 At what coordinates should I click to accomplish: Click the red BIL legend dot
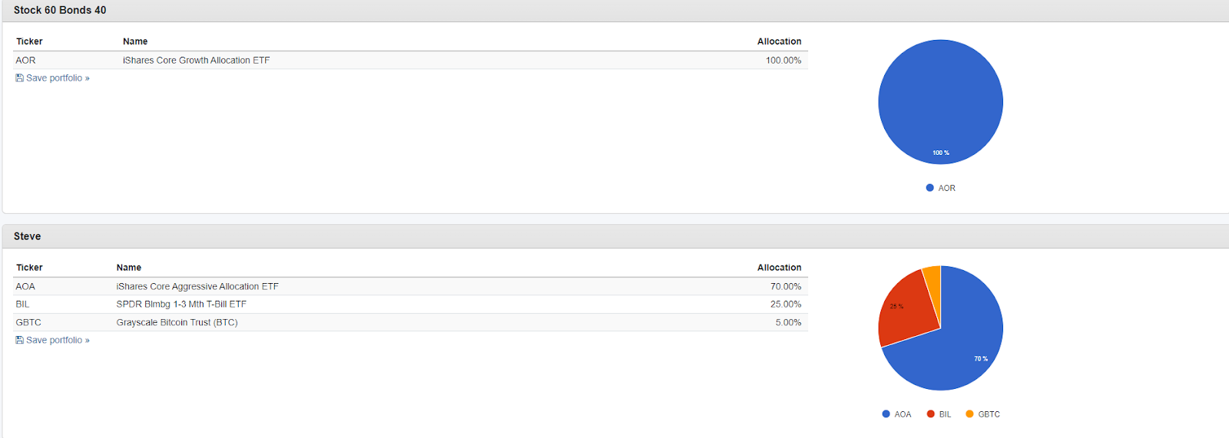931,414
